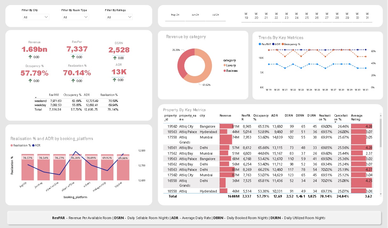Click sort arrow under Cancellation % column
This screenshot has height=228, width=388.
335,122
